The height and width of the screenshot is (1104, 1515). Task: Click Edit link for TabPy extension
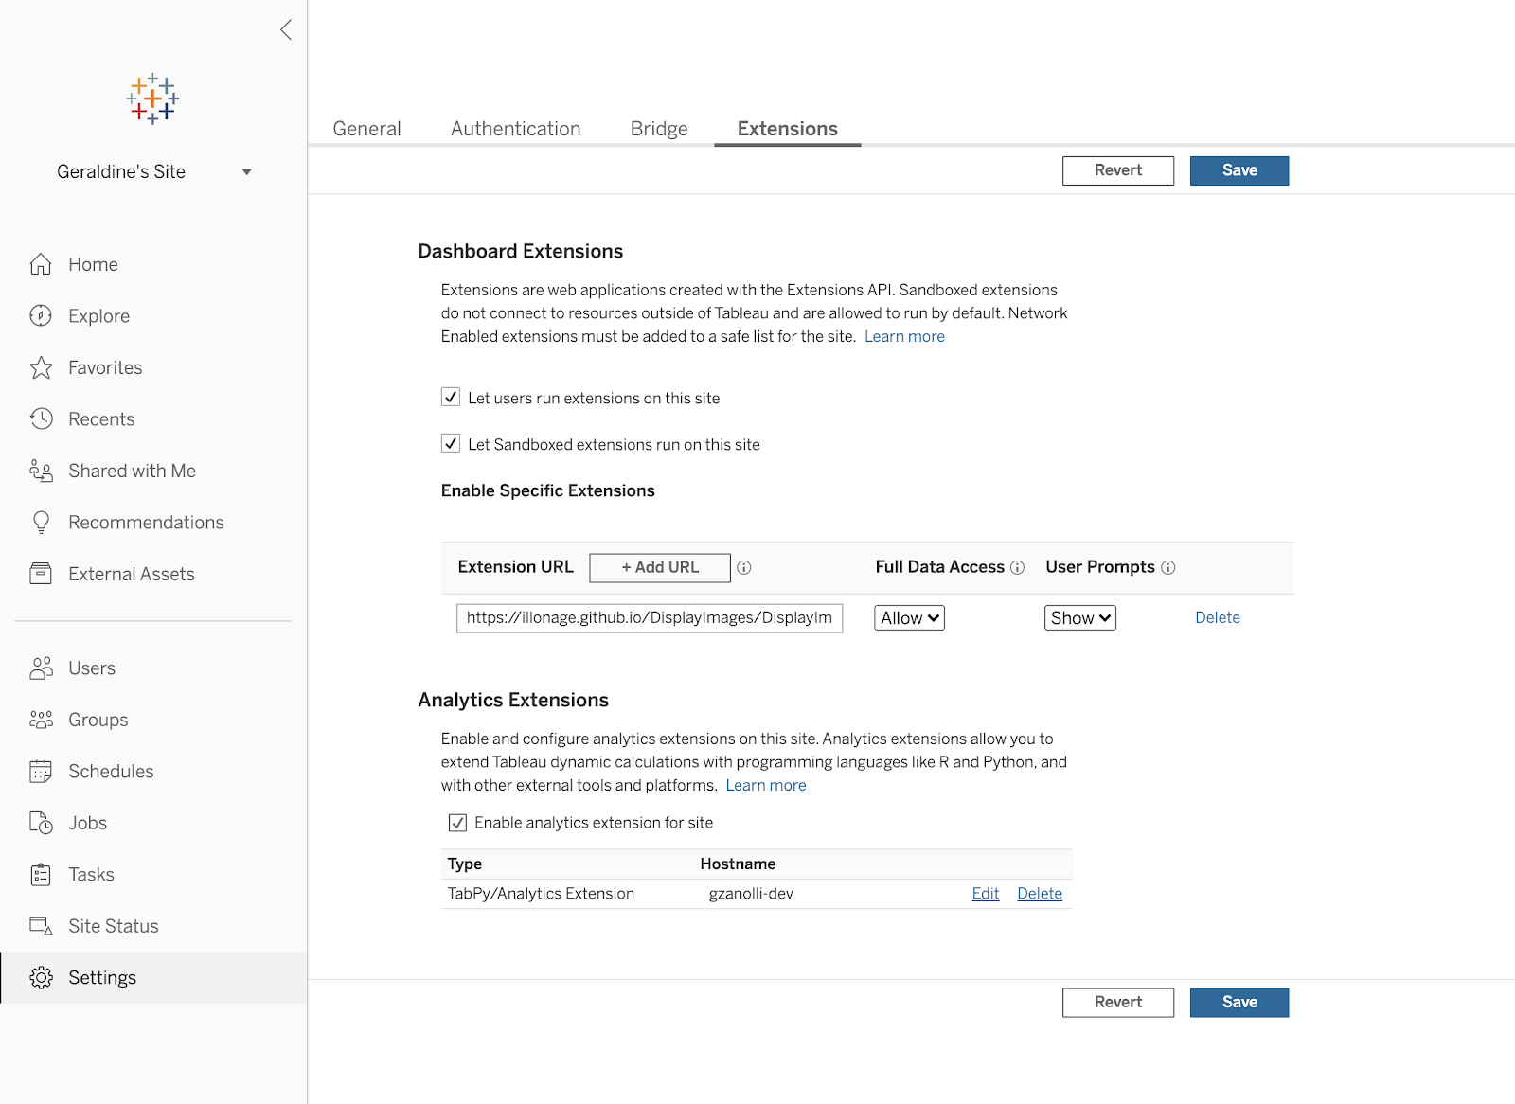[x=985, y=894]
